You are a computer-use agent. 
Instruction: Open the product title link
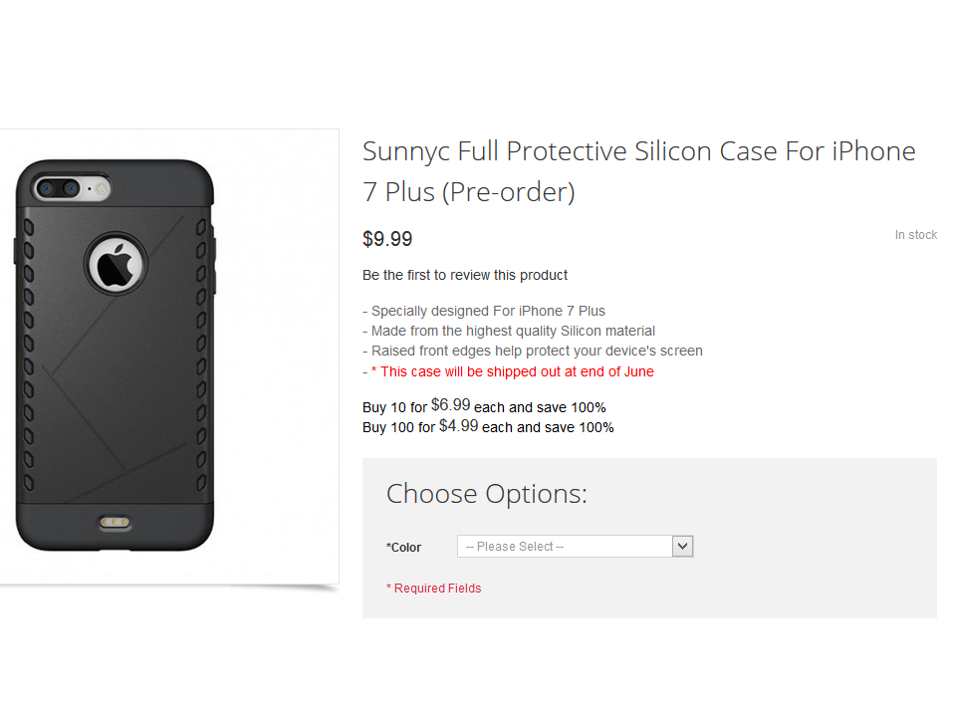[x=638, y=170]
